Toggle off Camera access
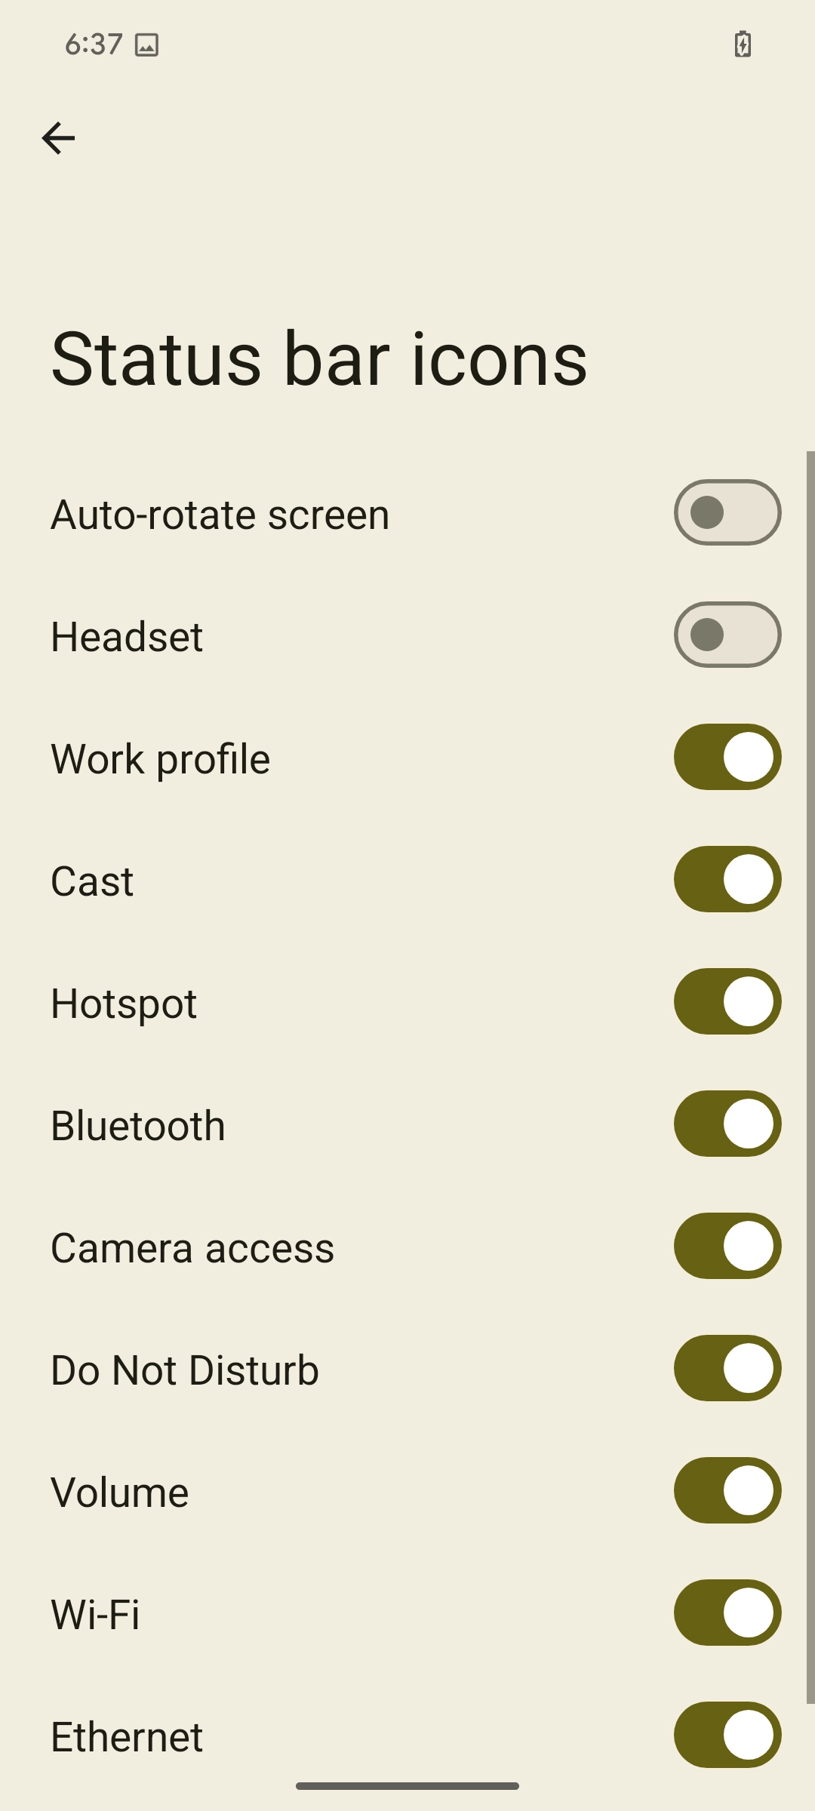The width and height of the screenshot is (815, 1811). (x=727, y=1246)
